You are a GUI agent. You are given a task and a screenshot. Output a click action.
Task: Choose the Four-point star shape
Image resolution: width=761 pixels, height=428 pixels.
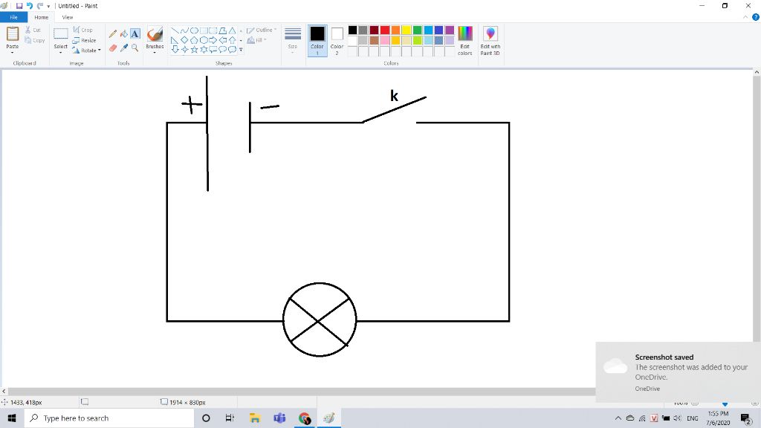(184, 49)
